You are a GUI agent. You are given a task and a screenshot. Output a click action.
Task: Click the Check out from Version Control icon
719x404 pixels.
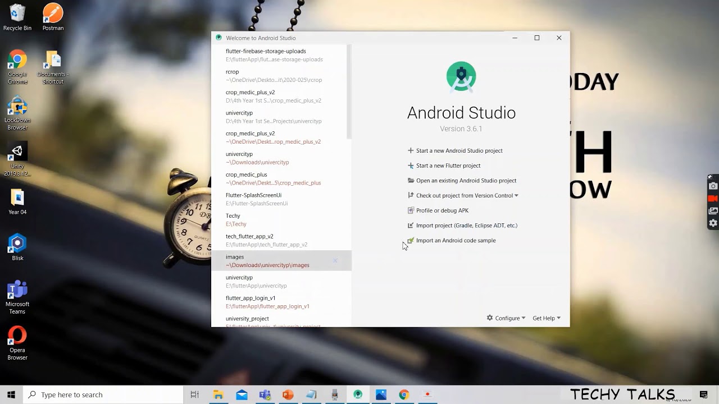pyautogui.click(x=411, y=195)
